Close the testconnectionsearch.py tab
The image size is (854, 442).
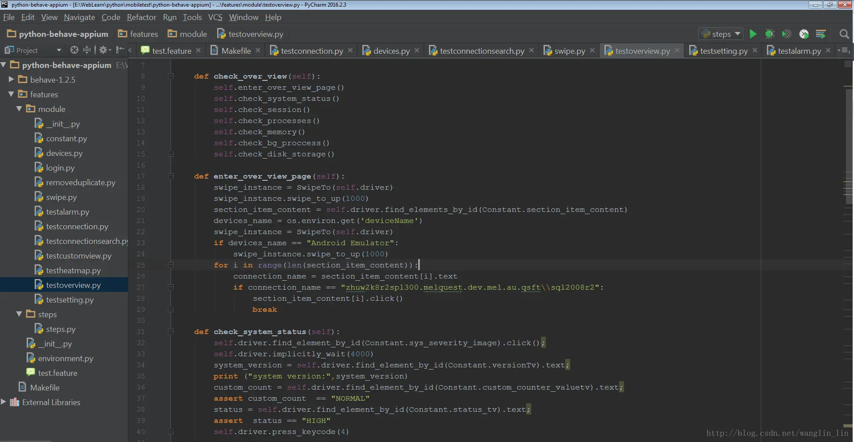point(532,51)
